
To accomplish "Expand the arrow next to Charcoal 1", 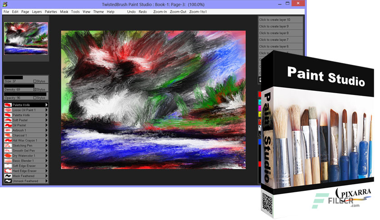I will point(46,135).
